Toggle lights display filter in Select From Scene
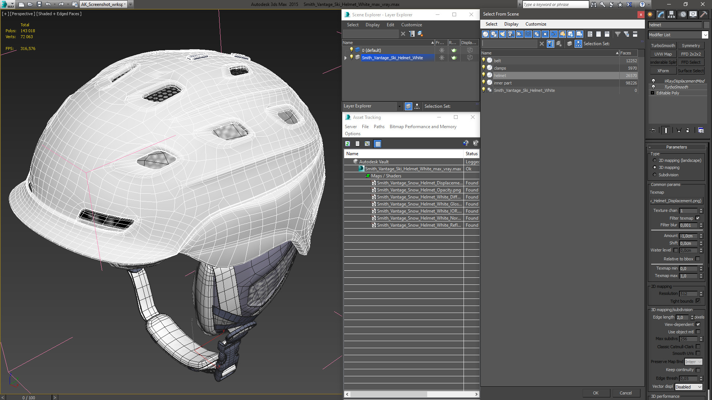This screenshot has height=400, width=712. tap(502, 34)
